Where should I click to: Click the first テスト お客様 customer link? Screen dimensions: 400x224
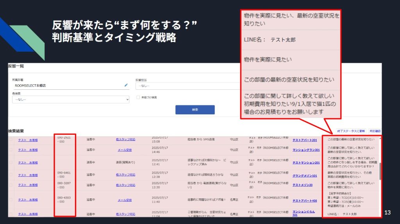(28, 139)
